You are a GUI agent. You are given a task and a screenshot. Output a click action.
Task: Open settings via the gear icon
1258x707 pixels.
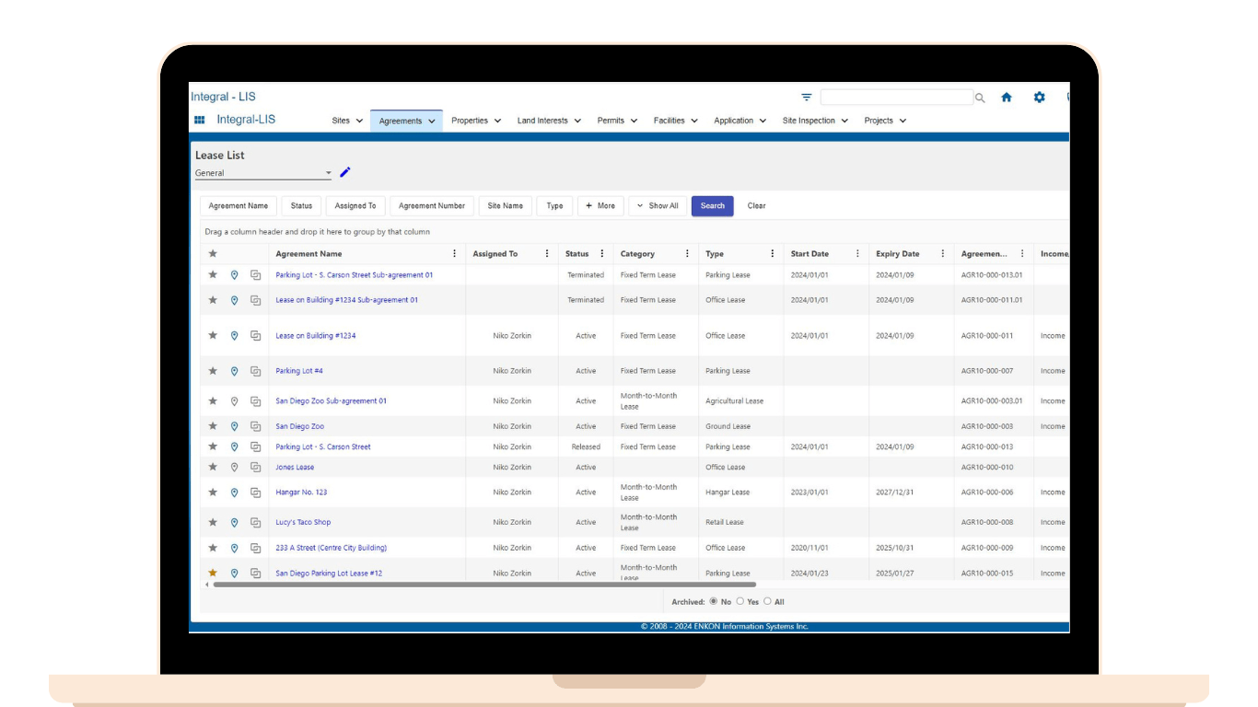pyautogui.click(x=1040, y=98)
